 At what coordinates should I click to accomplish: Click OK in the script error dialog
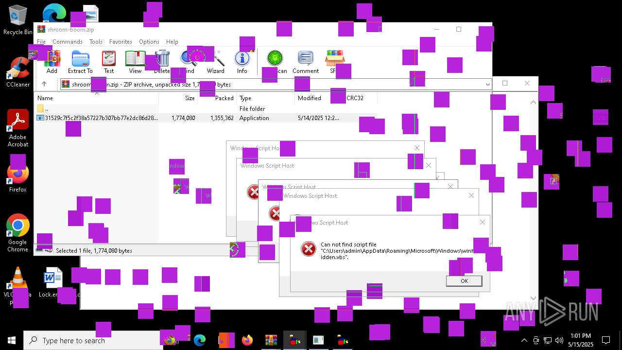tap(464, 281)
